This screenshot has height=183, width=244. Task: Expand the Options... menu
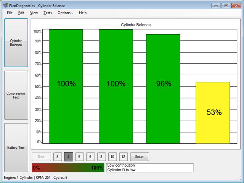coord(65,13)
